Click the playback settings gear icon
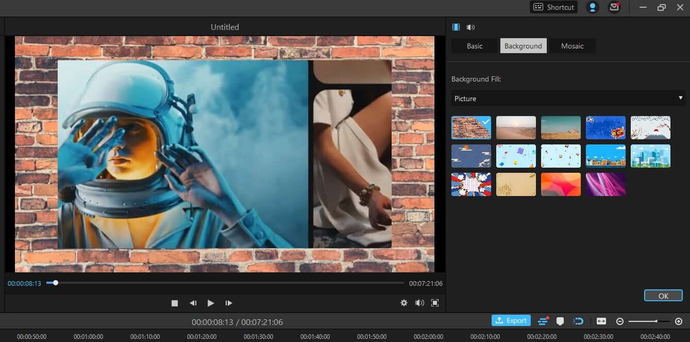The width and height of the screenshot is (690, 342). [404, 303]
